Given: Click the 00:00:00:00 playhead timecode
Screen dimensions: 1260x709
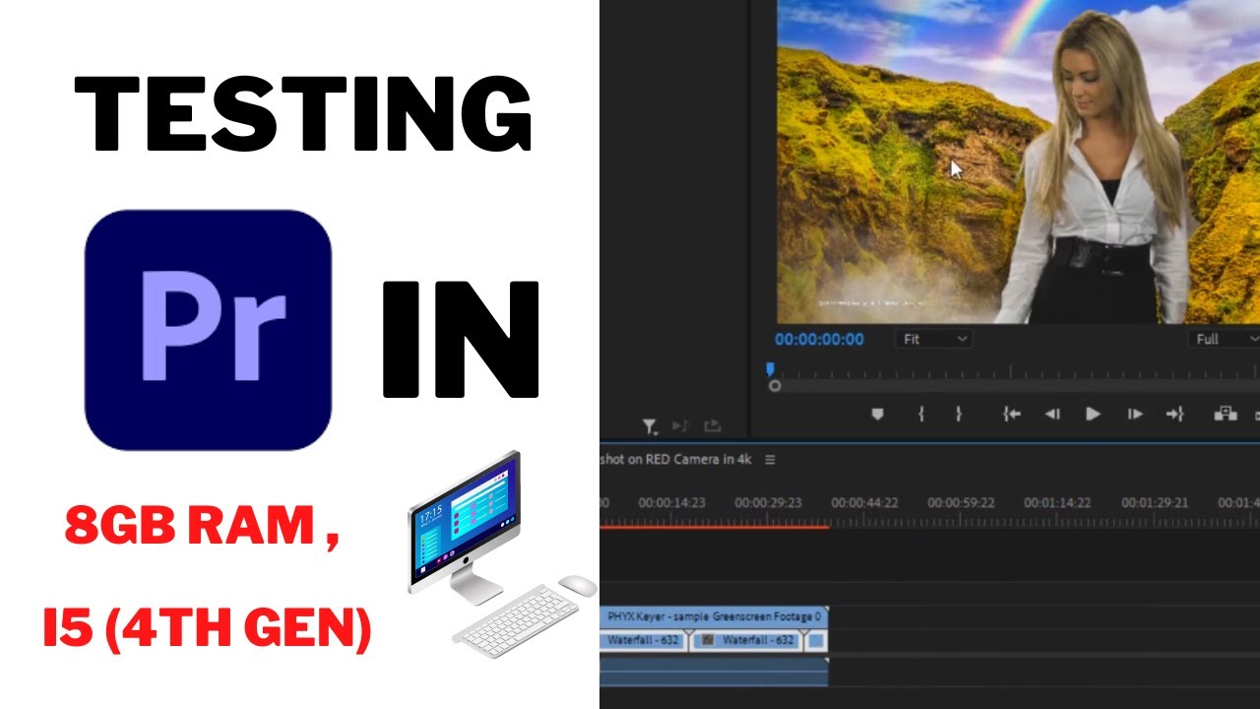Looking at the screenshot, I should 819,340.
